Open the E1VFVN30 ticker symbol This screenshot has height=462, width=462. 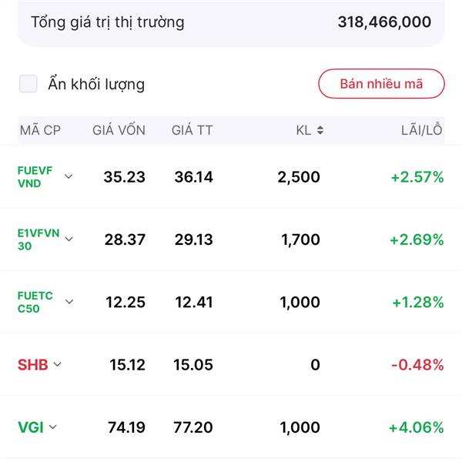click(x=38, y=239)
